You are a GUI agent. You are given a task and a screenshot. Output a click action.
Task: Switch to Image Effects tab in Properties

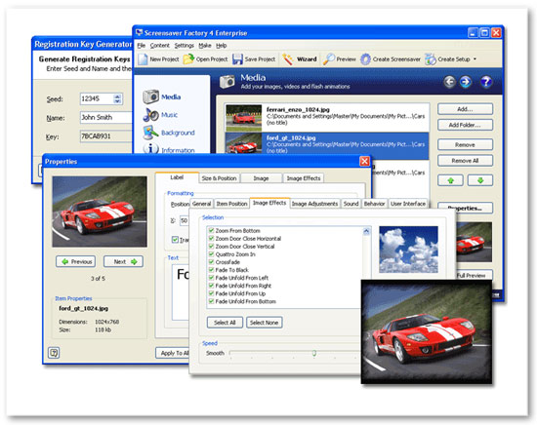tap(304, 178)
